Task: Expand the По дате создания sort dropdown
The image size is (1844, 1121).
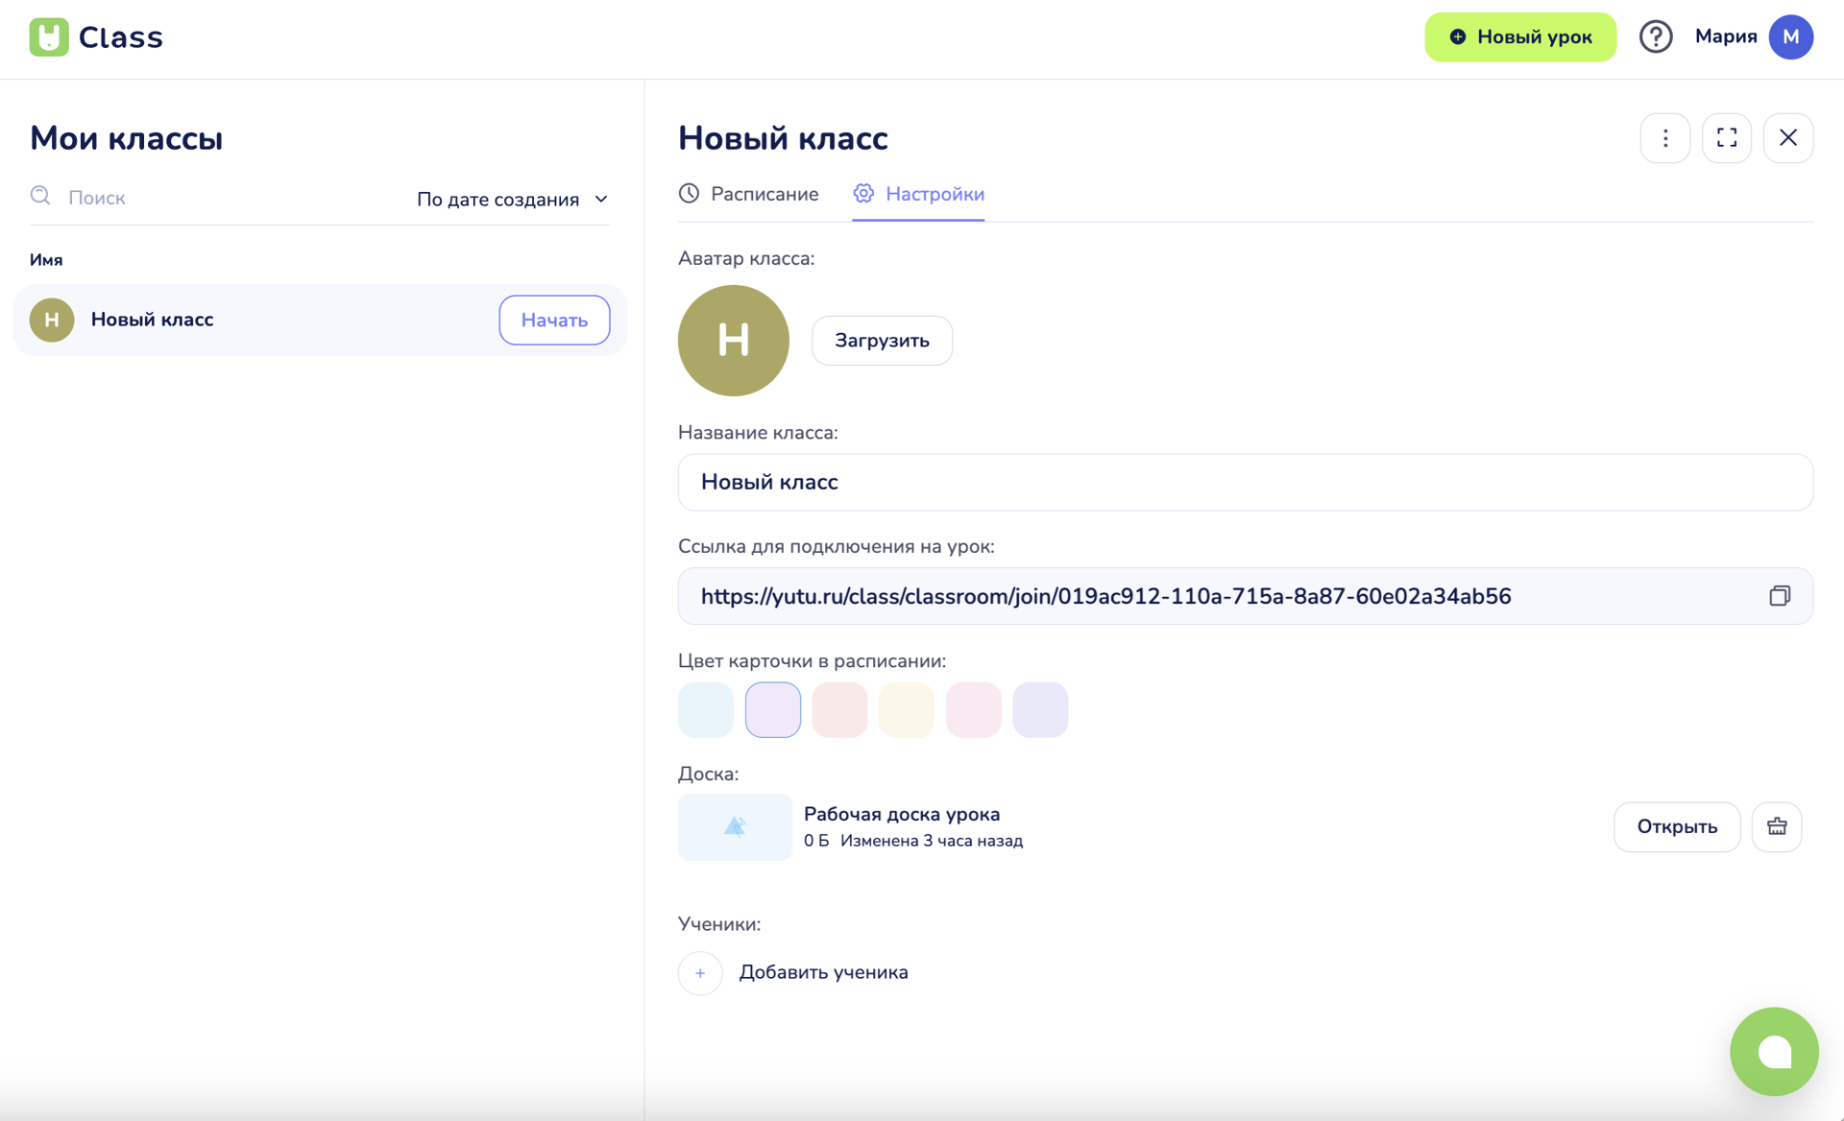Action: coord(513,200)
